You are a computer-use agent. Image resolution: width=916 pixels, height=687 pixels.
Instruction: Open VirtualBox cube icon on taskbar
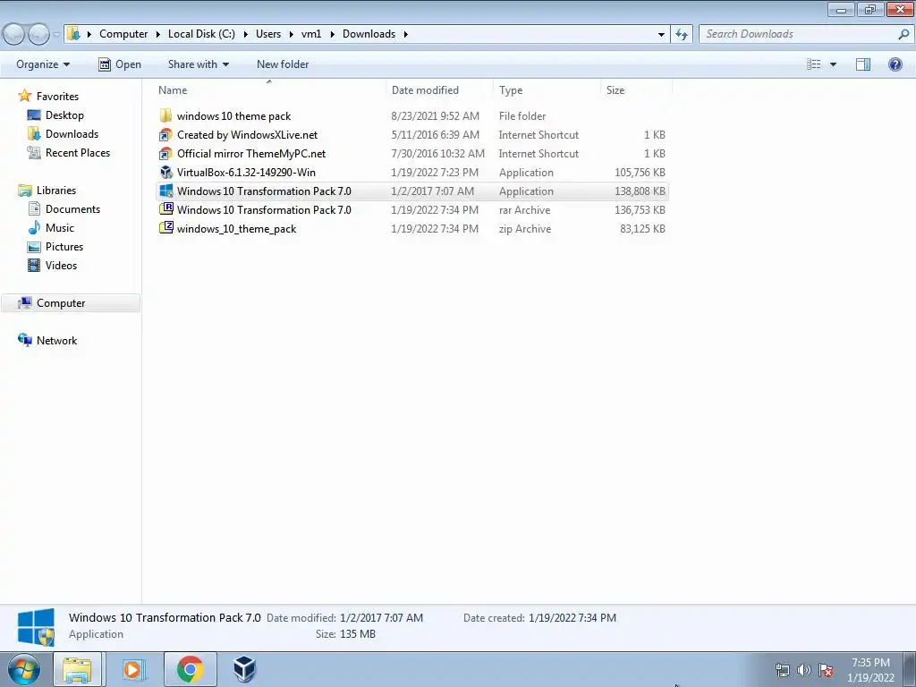[245, 669]
